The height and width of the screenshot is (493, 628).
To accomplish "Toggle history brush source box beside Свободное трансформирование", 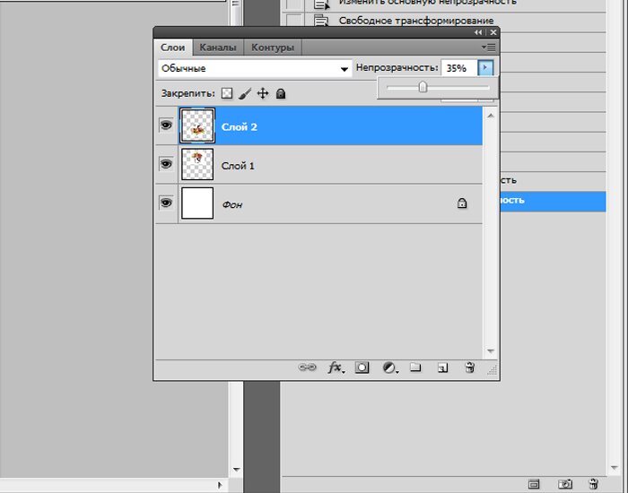I will point(294,21).
